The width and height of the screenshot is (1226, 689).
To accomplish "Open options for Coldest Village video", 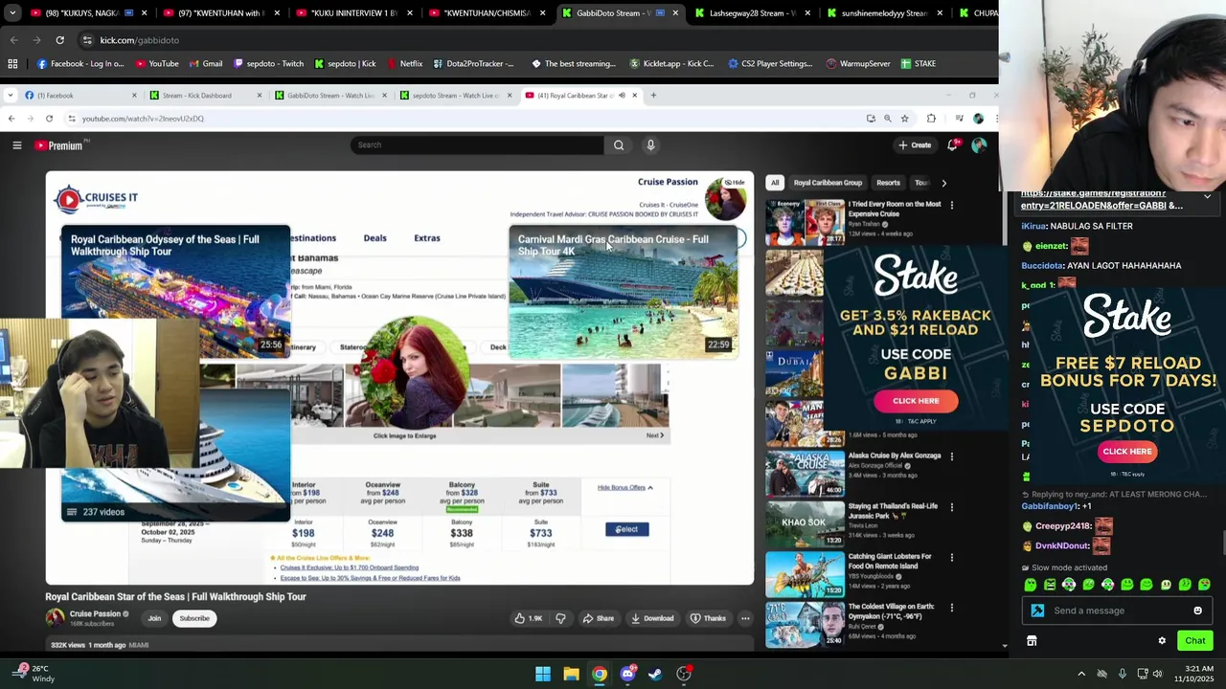I will [x=951, y=608].
